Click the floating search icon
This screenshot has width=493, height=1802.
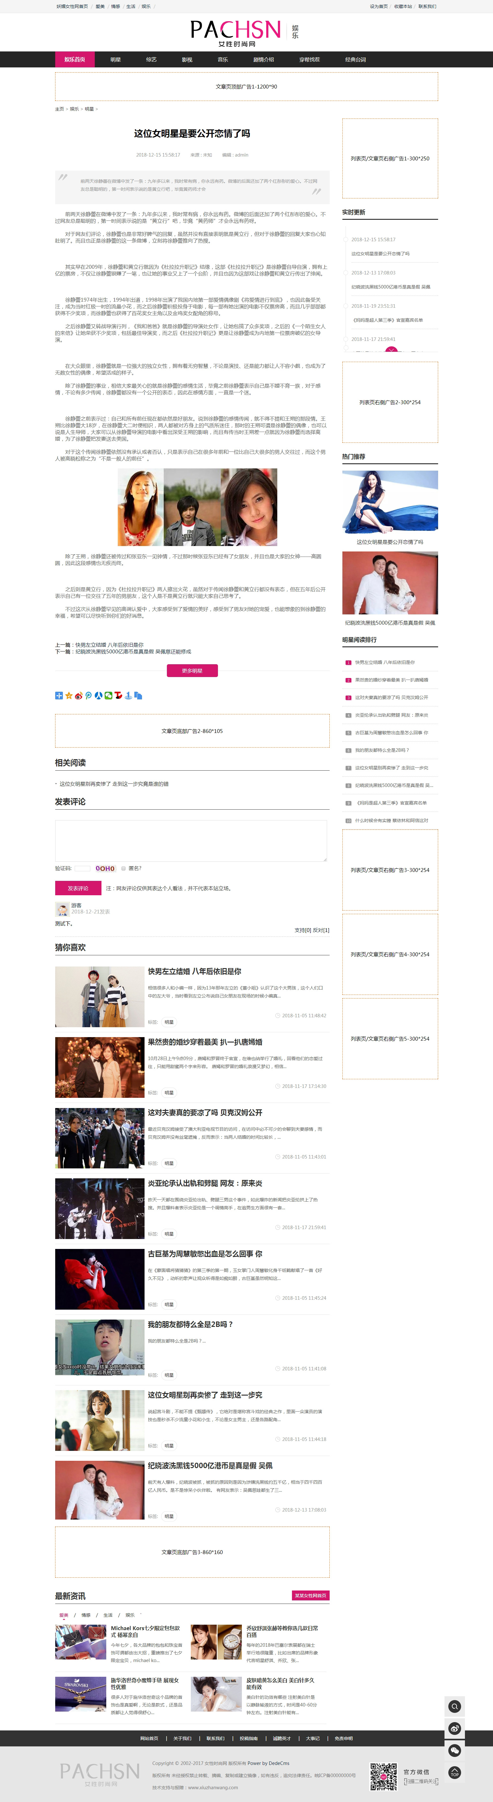coord(455,1706)
